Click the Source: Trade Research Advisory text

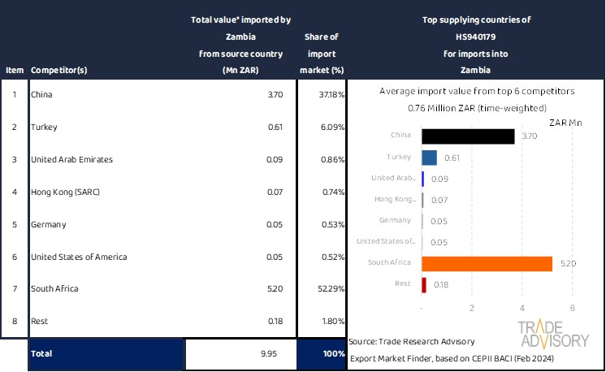tap(411, 341)
